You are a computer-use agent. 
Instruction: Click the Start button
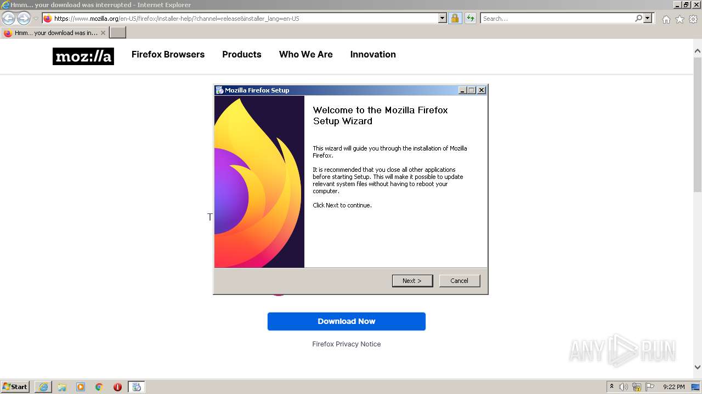point(15,387)
